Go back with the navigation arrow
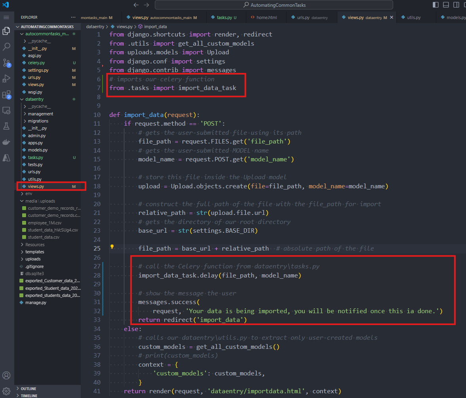The image size is (466, 398). [136, 5]
